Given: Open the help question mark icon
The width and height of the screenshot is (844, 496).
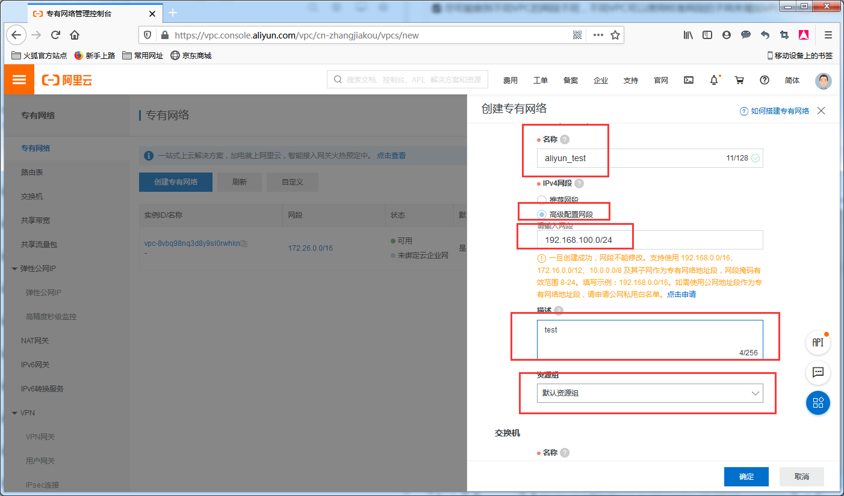Looking at the screenshot, I should [x=764, y=79].
